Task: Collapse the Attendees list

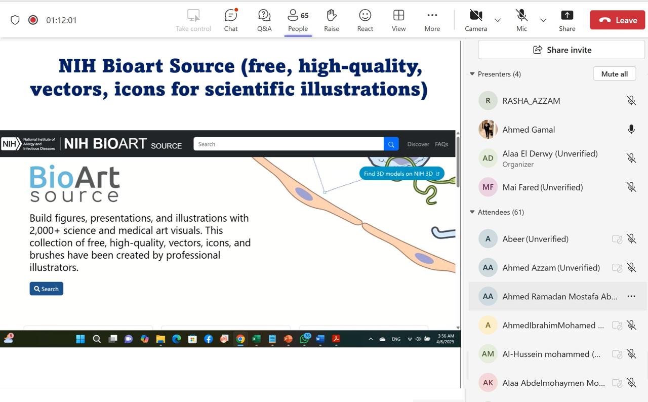Action: pos(472,212)
